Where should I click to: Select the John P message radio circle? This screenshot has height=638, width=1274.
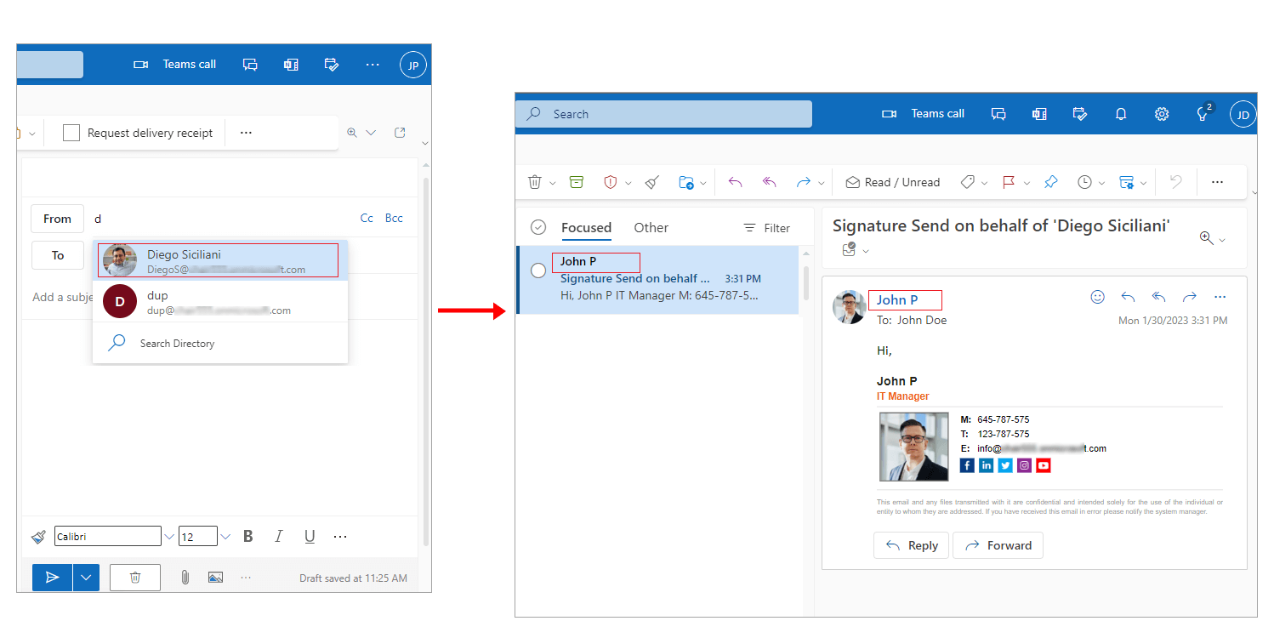pyautogui.click(x=538, y=271)
